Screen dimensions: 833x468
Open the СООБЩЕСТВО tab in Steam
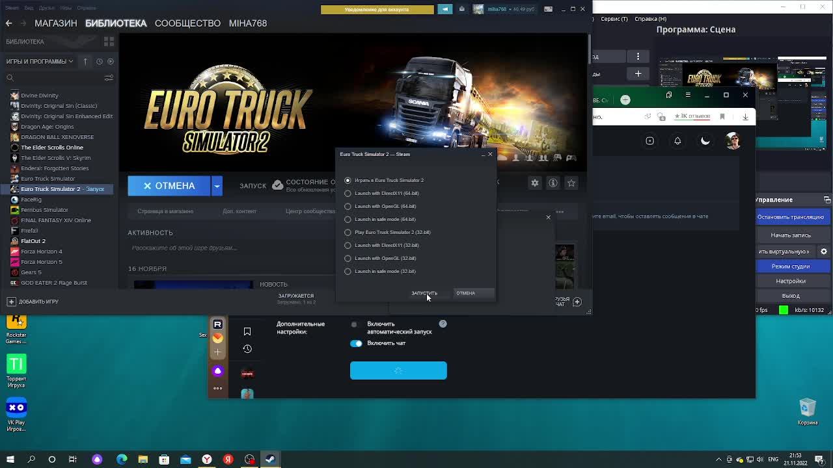pos(187,23)
